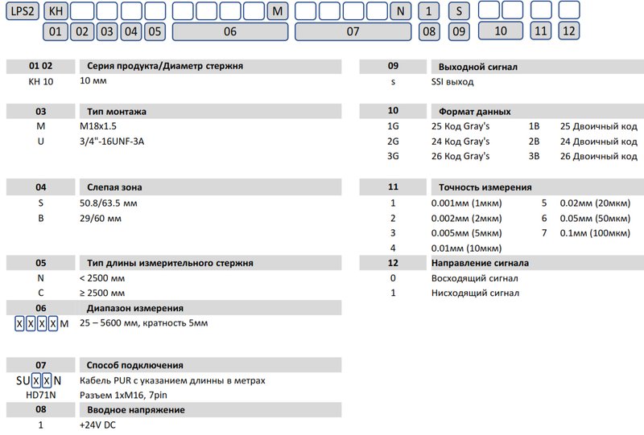The height and width of the screenshot is (435, 644).
Task: Select the '< 2500 мм' rod length option
Action: pyautogui.click(x=102, y=278)
